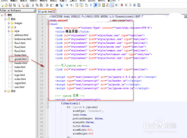187x138 pixels.
Task: Expand the 后台 folder
Action: pyautogui.click(x=5, y=91)
